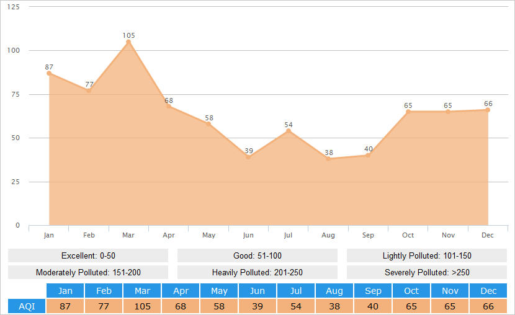Click the 50 label on the y-axis
This screenshot has height=315, width=515.
[16, 138]
